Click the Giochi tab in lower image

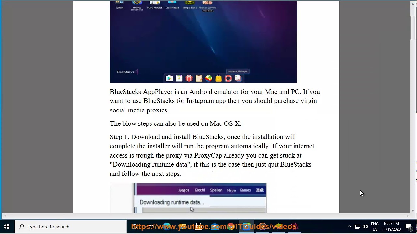(x=200, y=190)
